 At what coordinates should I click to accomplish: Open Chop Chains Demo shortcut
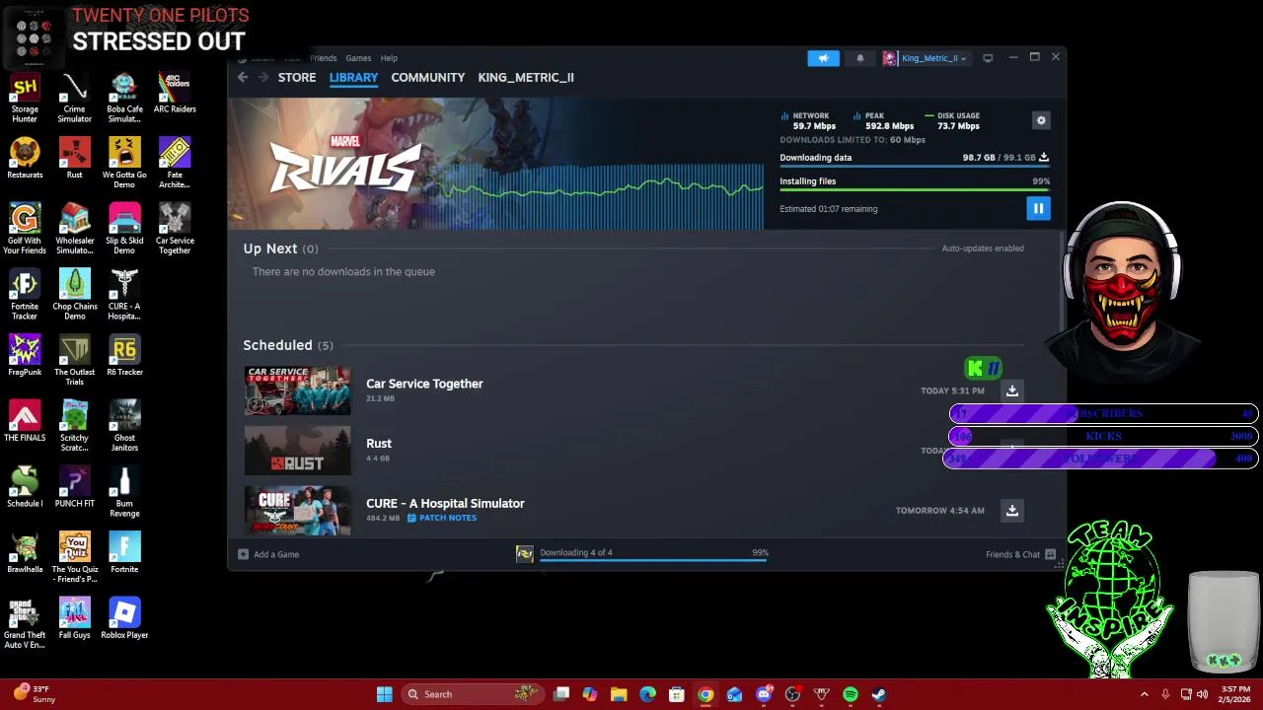pos(74,295)
